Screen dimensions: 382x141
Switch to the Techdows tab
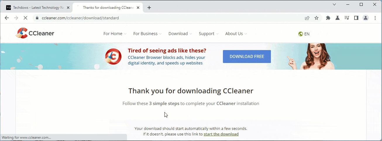point(38,8)
